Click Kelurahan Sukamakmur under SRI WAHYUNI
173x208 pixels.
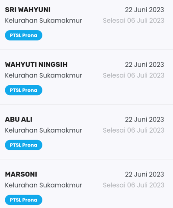43,21
